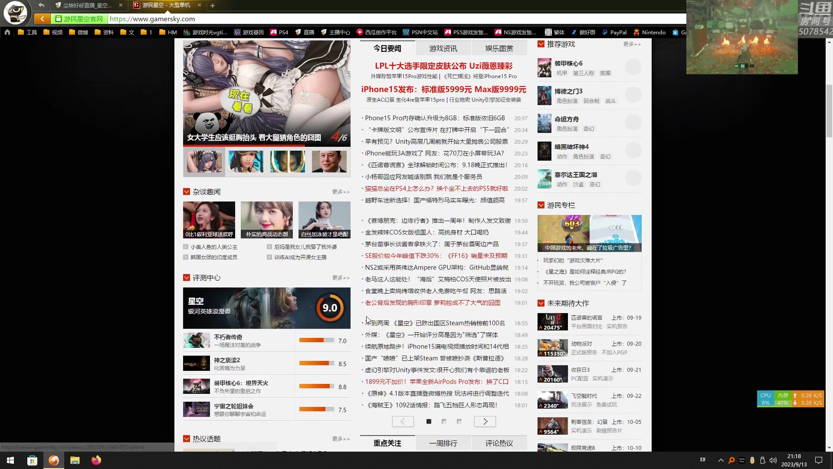Open Firefox from the taskbar
The width and height of the screenshot is (833, 469).
[x=96, y=460]
